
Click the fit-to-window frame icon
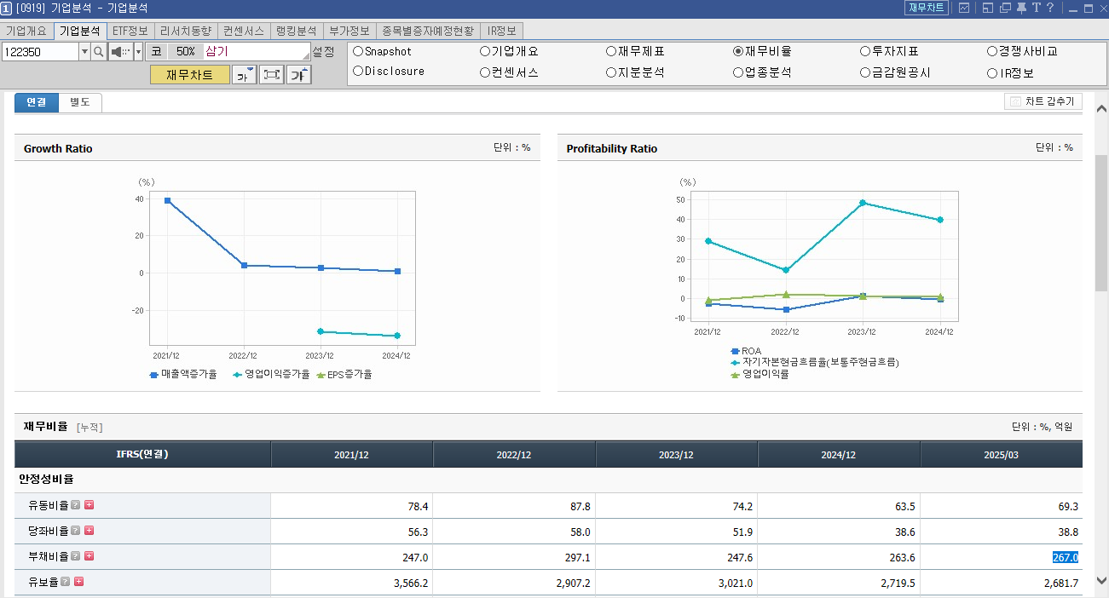(272, 75)
